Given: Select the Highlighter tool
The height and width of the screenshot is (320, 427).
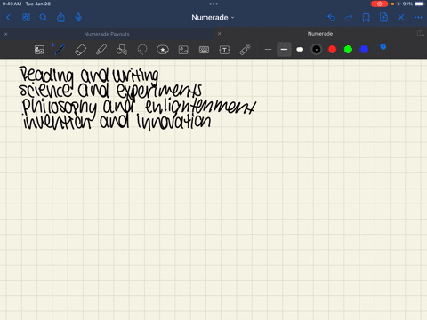Looking at the screenshot, I should coord(101,50).
